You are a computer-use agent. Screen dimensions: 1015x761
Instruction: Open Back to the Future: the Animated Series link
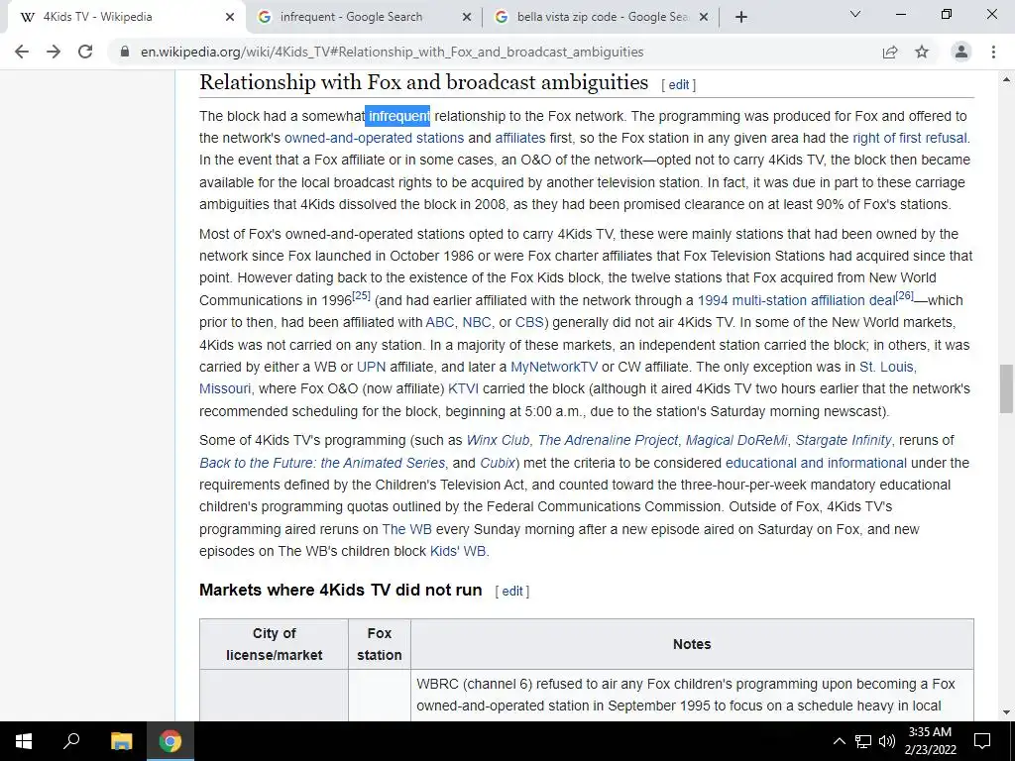(x=322, y=464)
